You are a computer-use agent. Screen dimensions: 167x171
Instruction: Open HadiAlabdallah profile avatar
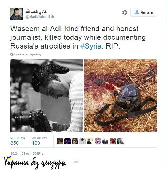tap(17, 14)
